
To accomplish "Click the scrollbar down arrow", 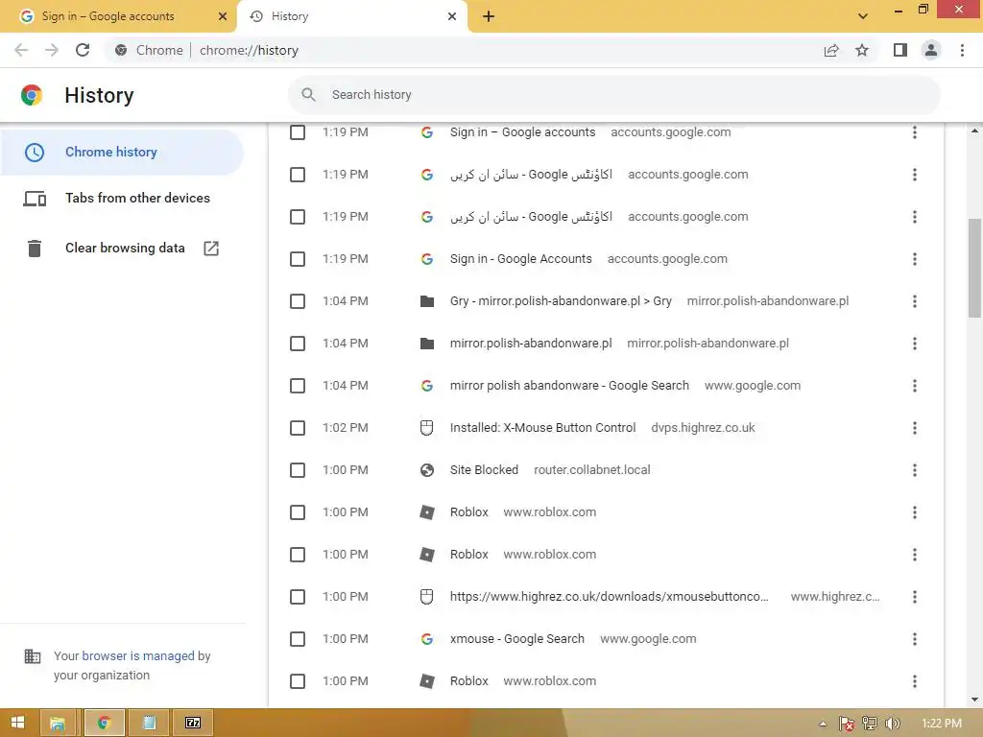I will tap(974, 700).
